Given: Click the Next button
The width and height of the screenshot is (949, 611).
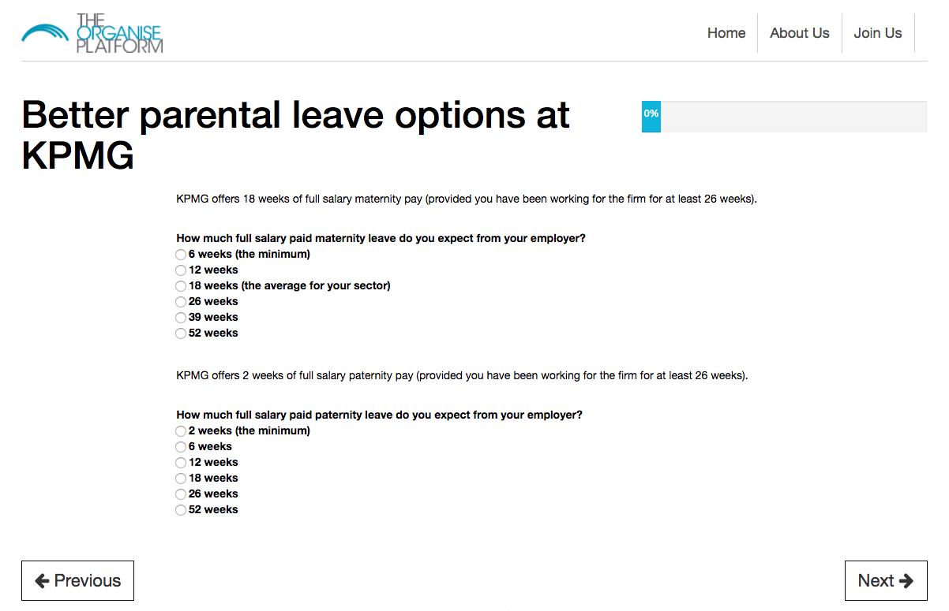Looking at the screenshot, I should (x=885, y=581).
